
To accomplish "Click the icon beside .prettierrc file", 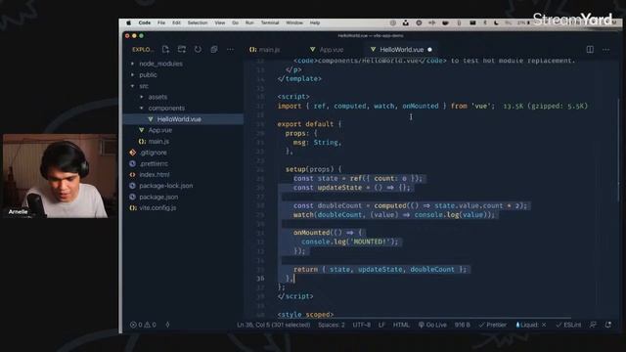I will [133, 163].
